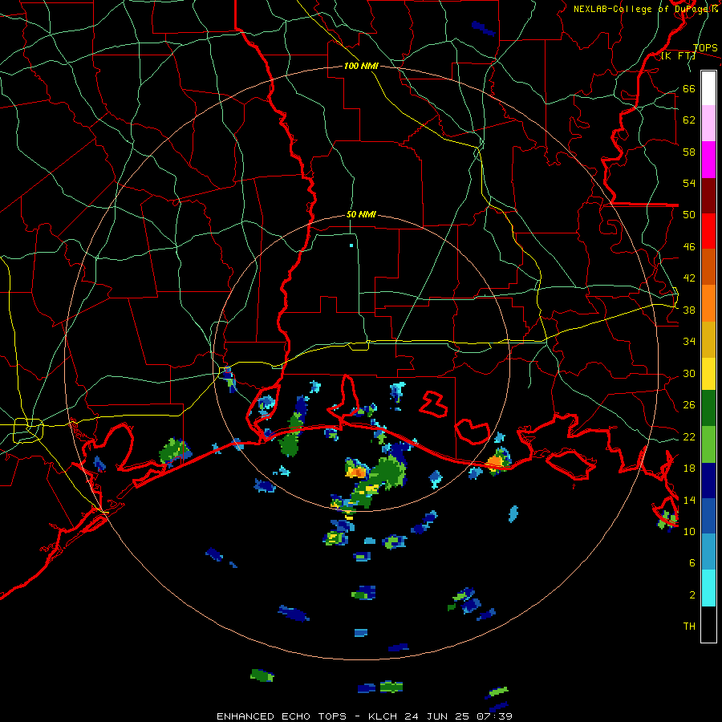The image size is (722, 722).
Task: Click the "[K FT]" units label
Action: 678,56
